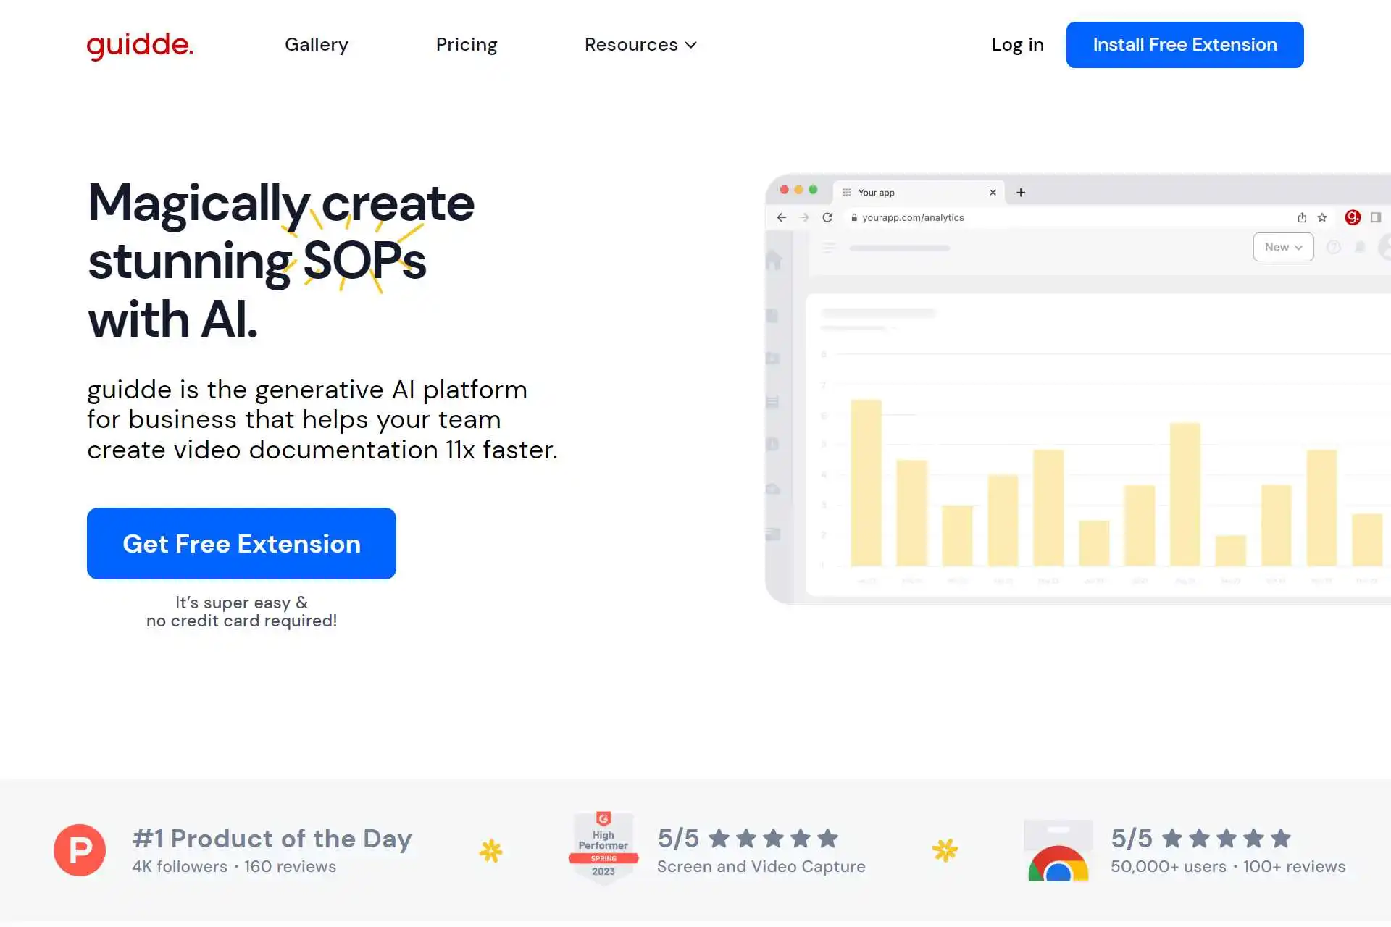Click the share icon in the mock address bar
Viewport: 1391px width, 927px height.
[1302, 217]
